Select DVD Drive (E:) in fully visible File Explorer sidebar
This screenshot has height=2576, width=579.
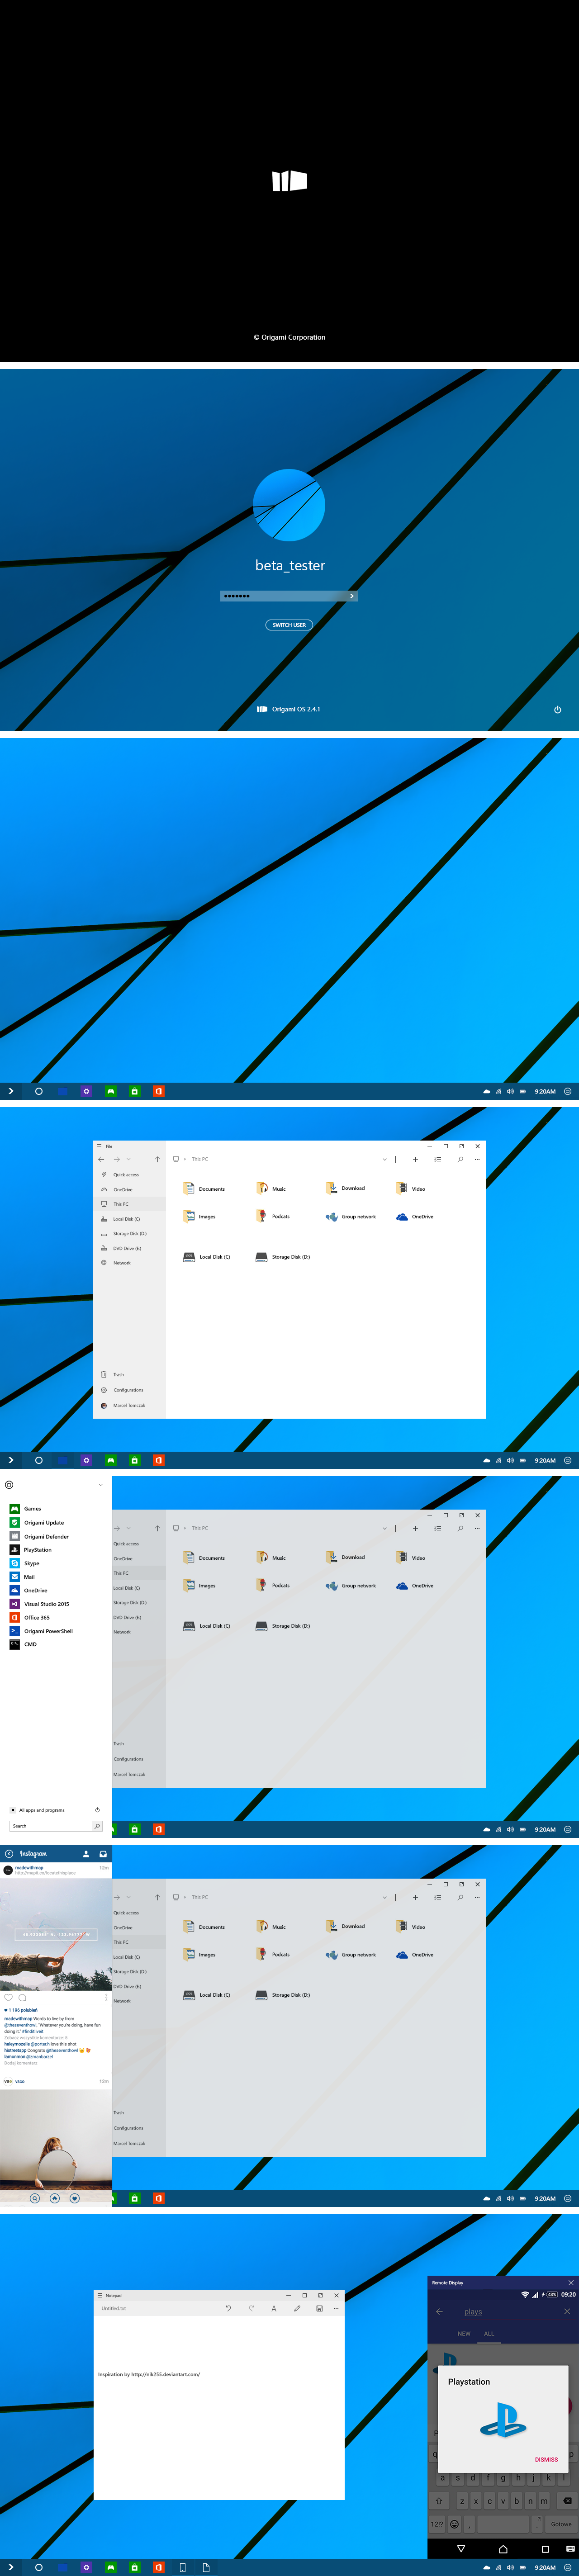pos(121,1248)
